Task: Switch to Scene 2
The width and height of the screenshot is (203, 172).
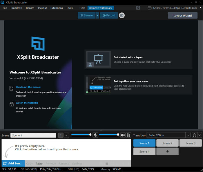Action: pos(167,143)
